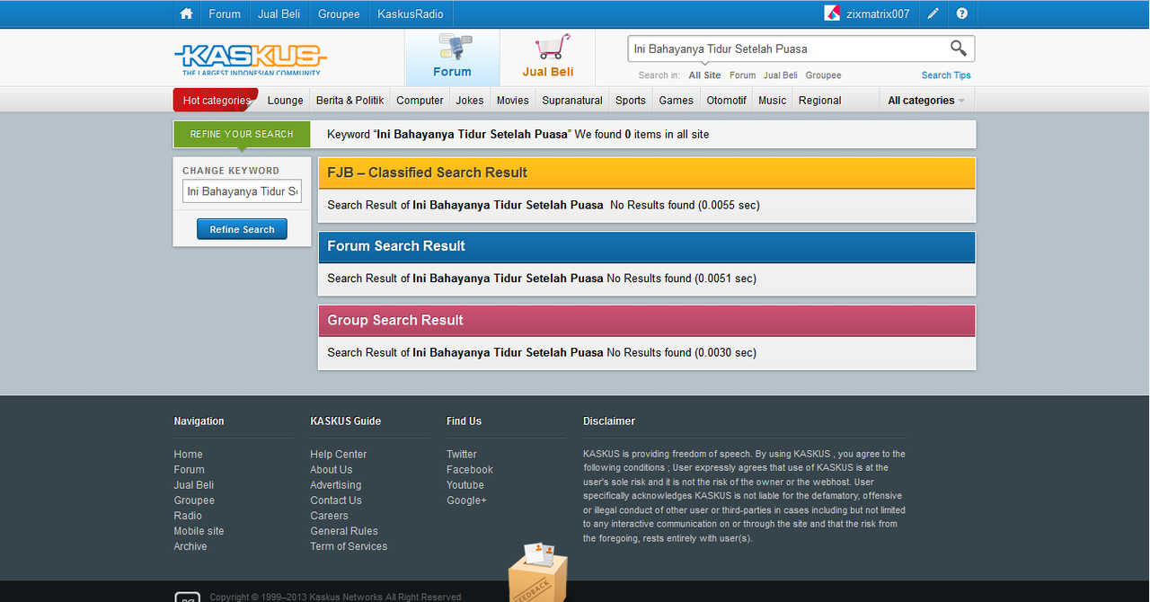The height and width of the screenshot is (602, 1150).
Task: Open the footer Archive link
Action: tap(190, 546)
